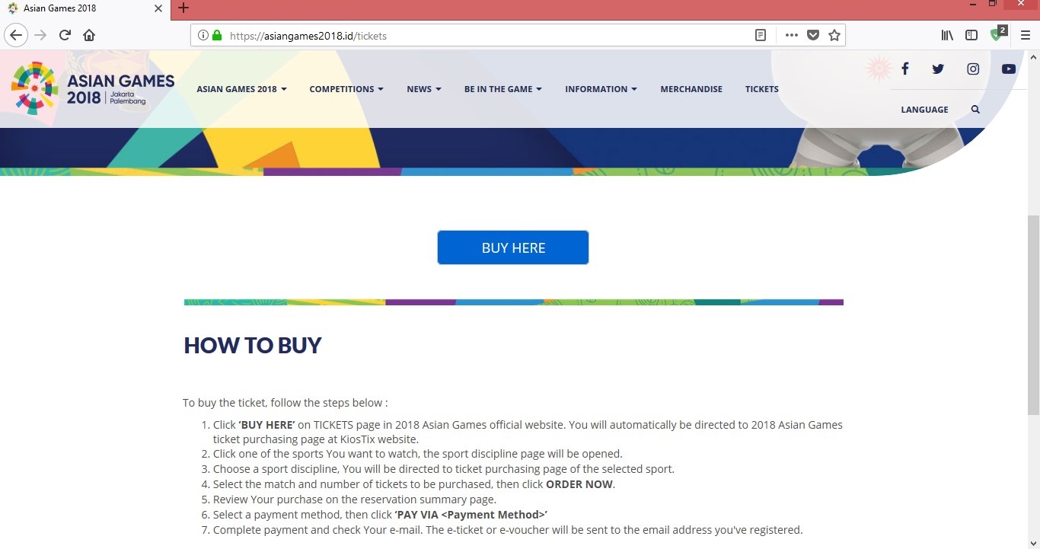Bookmark this page with the star icon
Image resolution: width=1040 pixels, height=549 pixels.
tap(834, 35)
